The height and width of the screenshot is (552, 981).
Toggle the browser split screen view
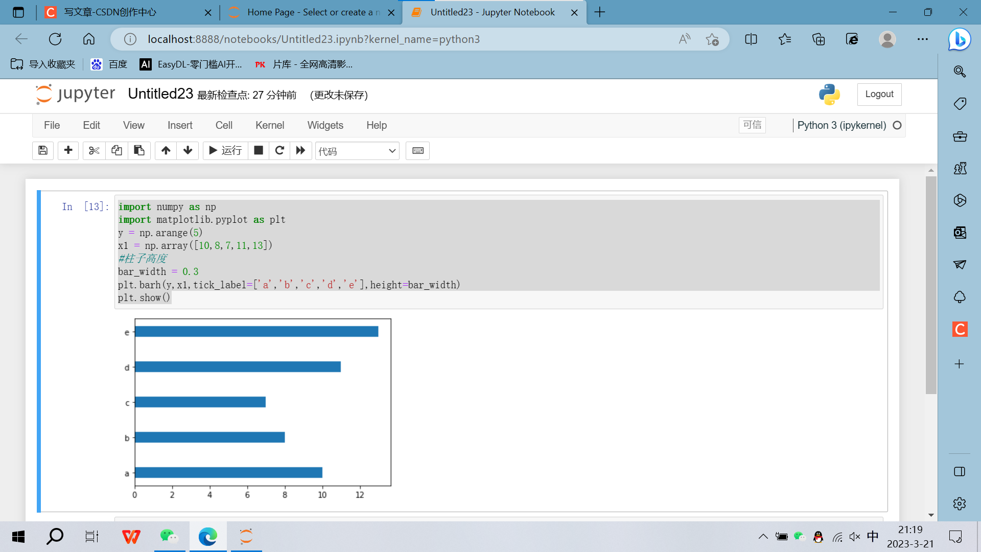(x=751, y=39)
